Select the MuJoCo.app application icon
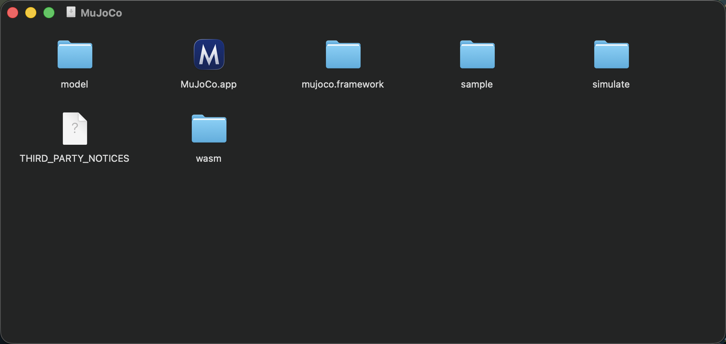 click(x=209, y=54)
